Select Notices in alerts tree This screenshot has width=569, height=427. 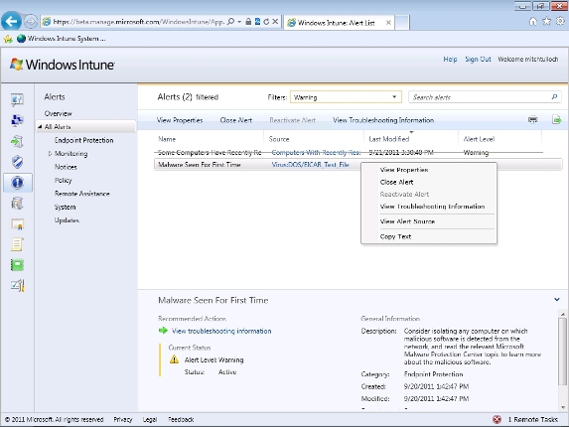[x=66, y=167]
